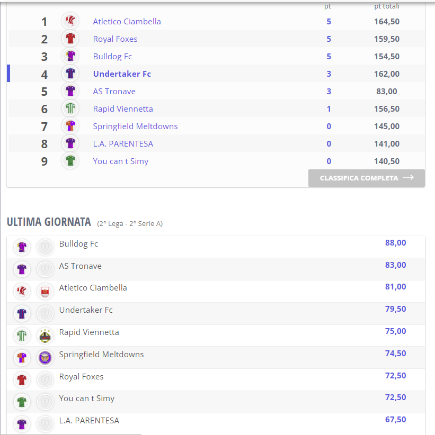Click Bulldog Fc score 88,00
This screenshot has height=435, width=435.
click(396, 243)
